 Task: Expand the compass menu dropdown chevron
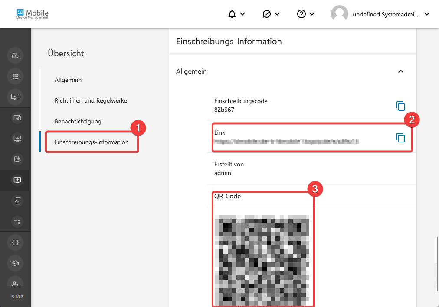click(x=277, y=14)
